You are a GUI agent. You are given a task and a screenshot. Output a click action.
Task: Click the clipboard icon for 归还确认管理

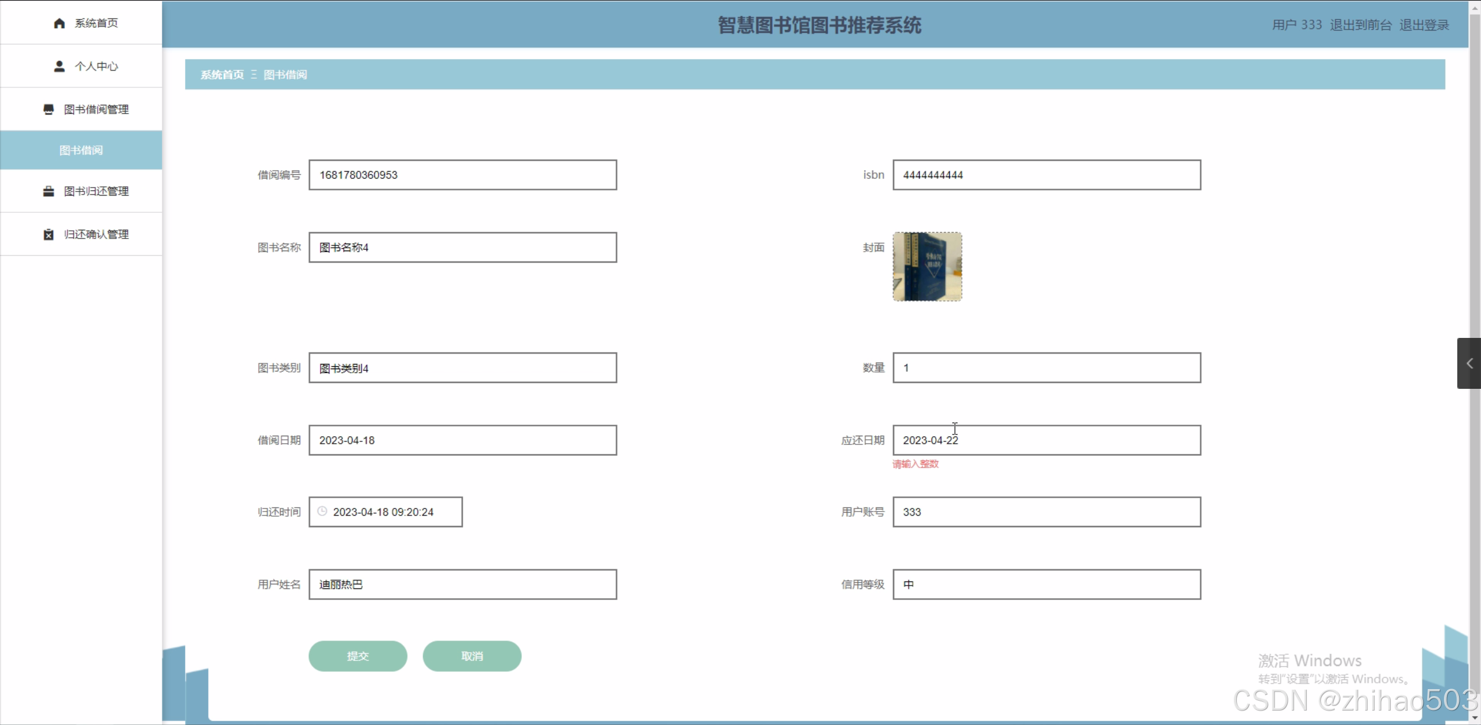click(x=49, y=234)
